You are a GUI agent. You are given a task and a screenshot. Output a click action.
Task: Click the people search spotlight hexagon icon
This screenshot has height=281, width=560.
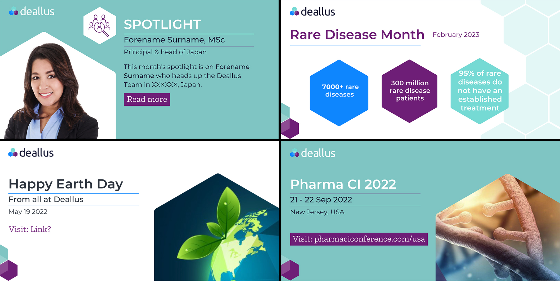click(100, 26)
